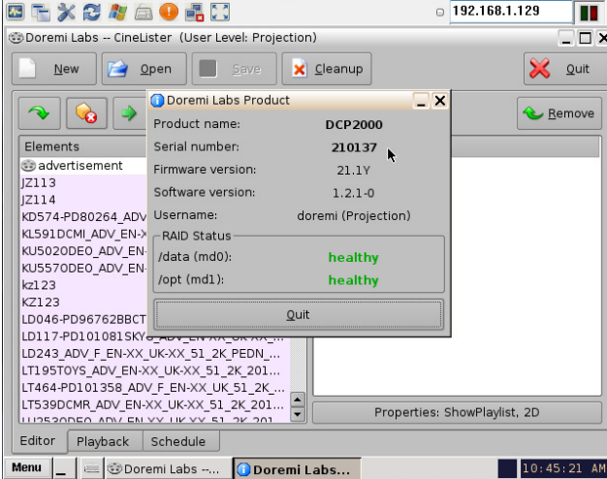The height and width of the screenshot is (479, 607).
Task: Select element KU5570DEO_ADV_EN
Action: coord(83,268)
